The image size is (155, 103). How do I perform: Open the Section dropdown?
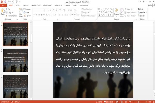[27, 16]
